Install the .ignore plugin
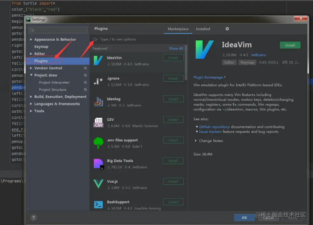The height and width of the screenshot is (225, 313). coord(173,78)
